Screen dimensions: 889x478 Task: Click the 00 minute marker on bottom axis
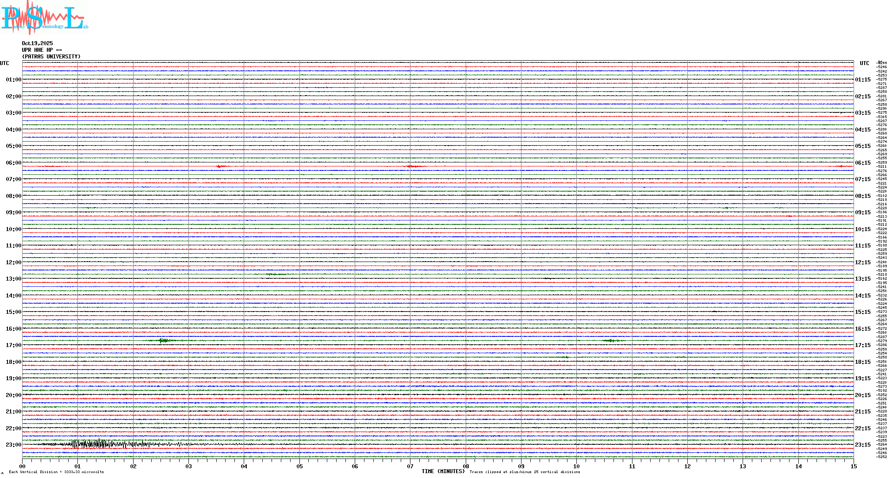tap(23, 466)
